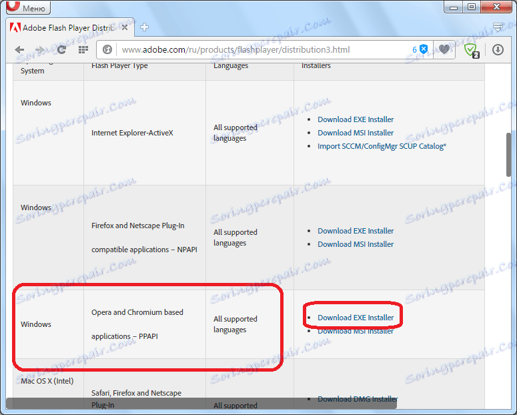Screen dimensions: 517x415
Task: Go back to previous page
Action: coord(20,50)
